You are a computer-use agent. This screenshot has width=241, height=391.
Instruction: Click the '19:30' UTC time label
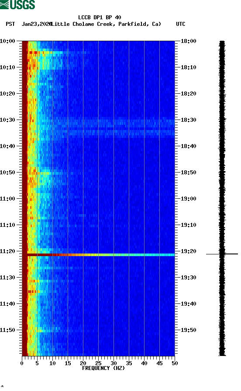[189, 278]
